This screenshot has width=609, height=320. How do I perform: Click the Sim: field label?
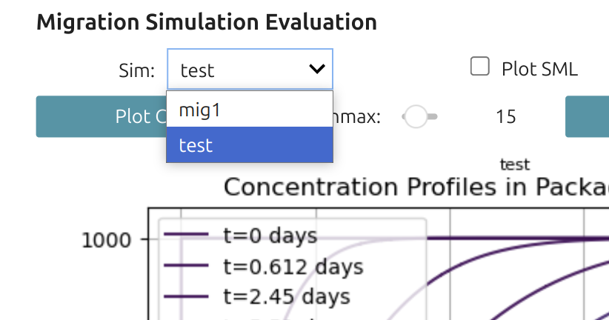136,70
